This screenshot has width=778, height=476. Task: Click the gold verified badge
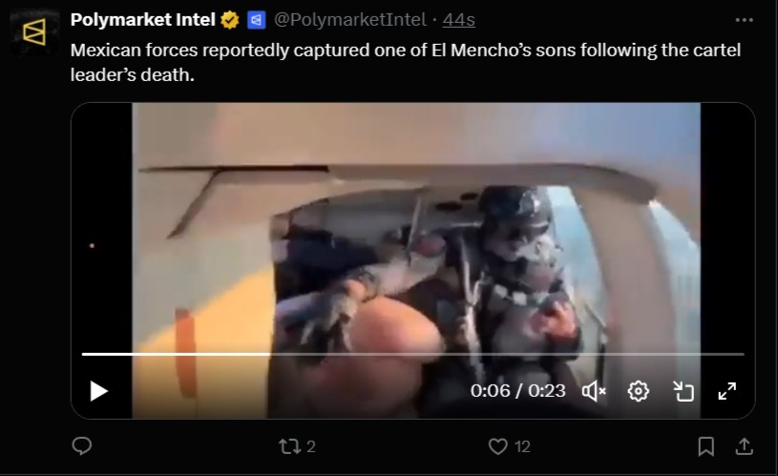(x=230, y=20)
